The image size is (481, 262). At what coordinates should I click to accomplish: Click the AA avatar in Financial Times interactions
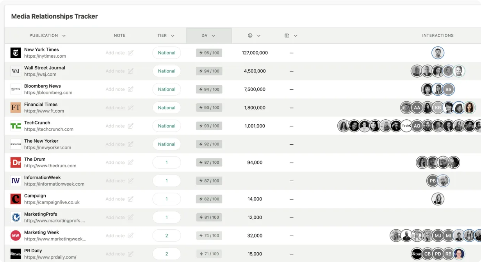click(417, 108)
